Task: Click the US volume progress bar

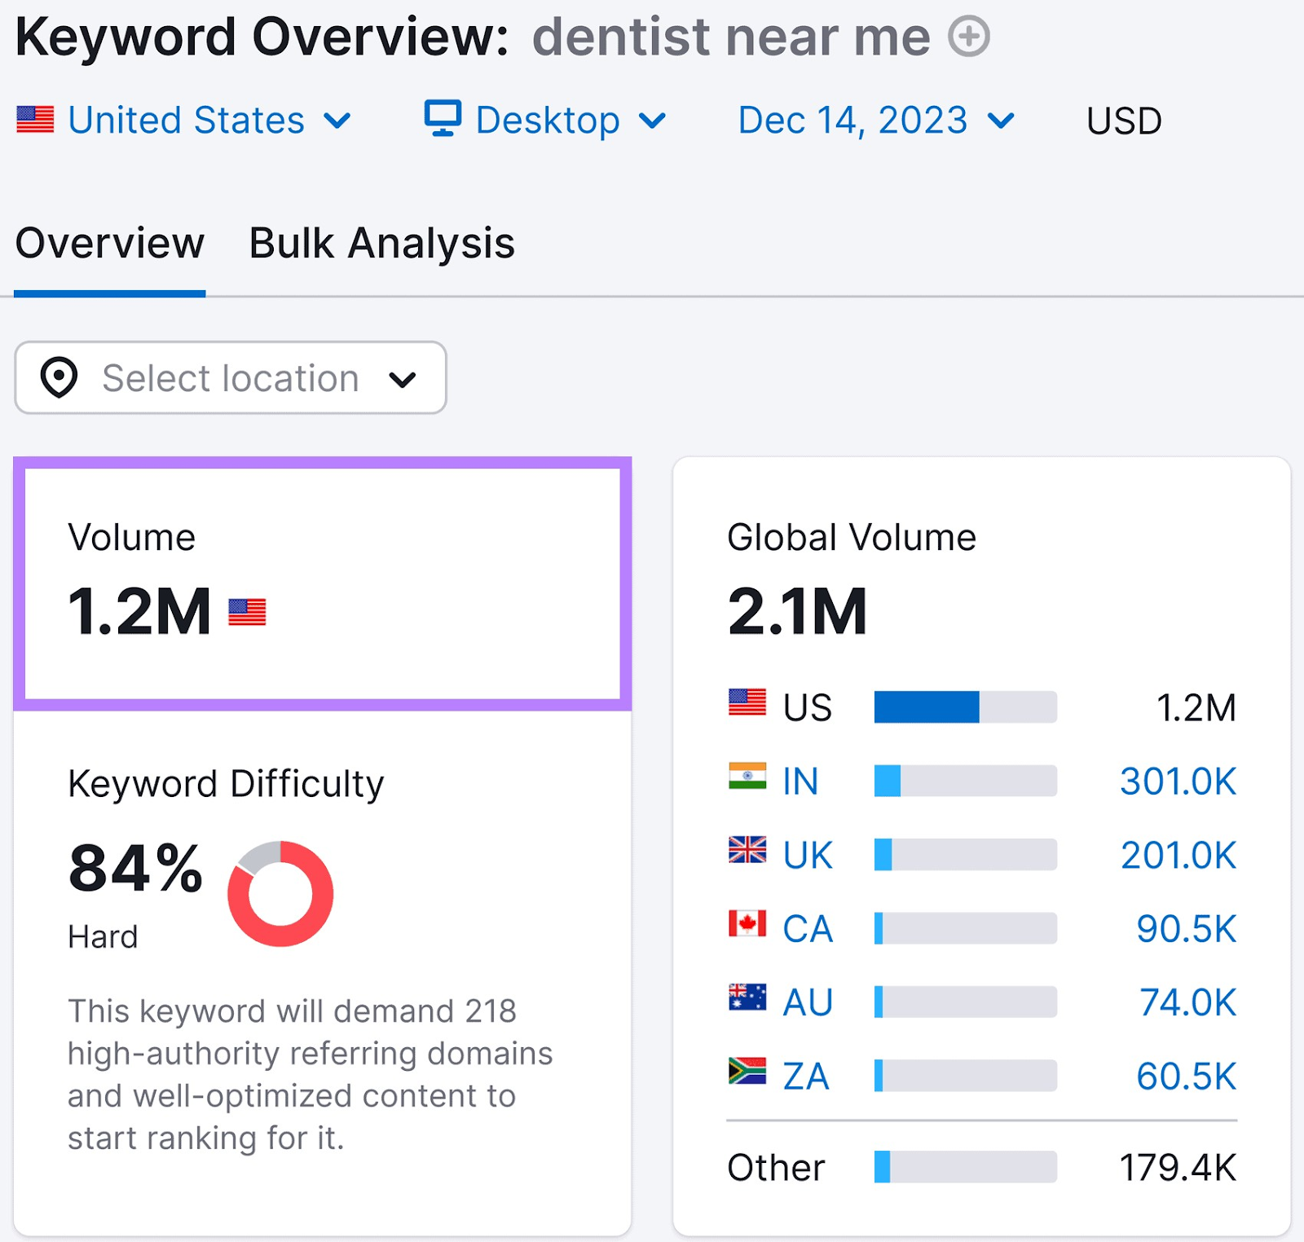Action: point(964,707)
